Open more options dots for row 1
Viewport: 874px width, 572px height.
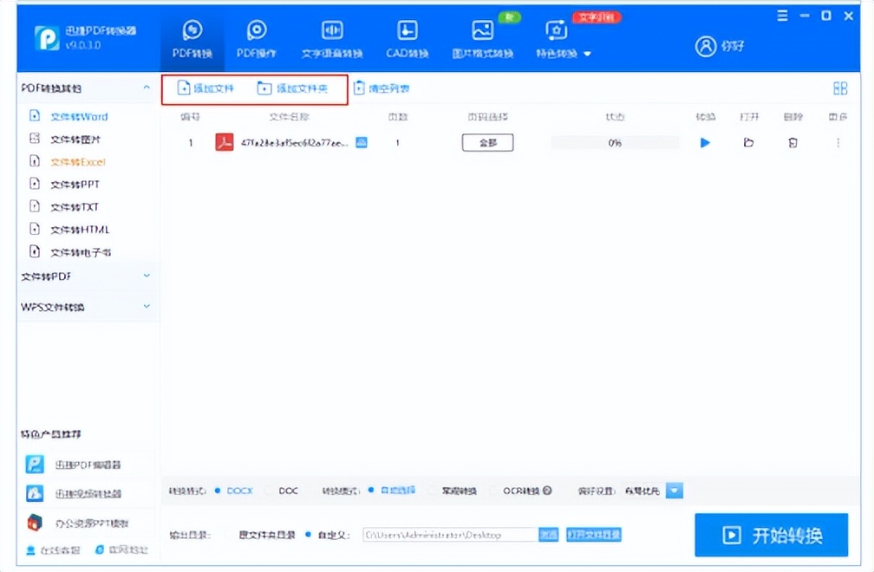838,143
